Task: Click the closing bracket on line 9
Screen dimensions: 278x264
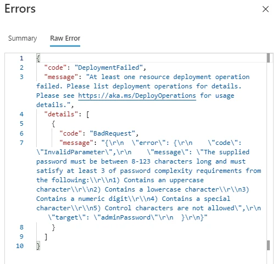Action: (46, 237)
